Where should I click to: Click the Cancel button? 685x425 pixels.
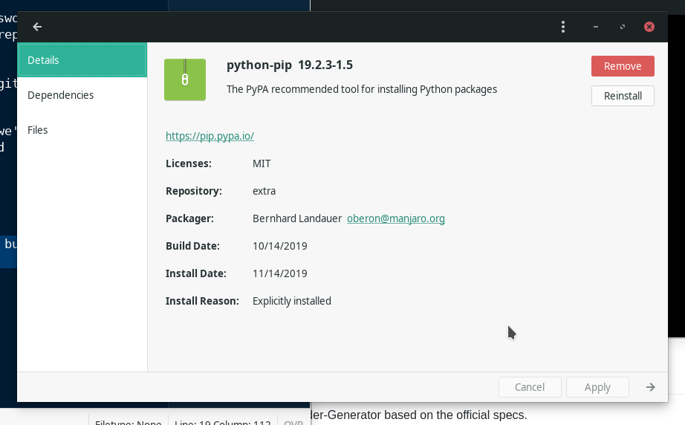coord(530,387)
